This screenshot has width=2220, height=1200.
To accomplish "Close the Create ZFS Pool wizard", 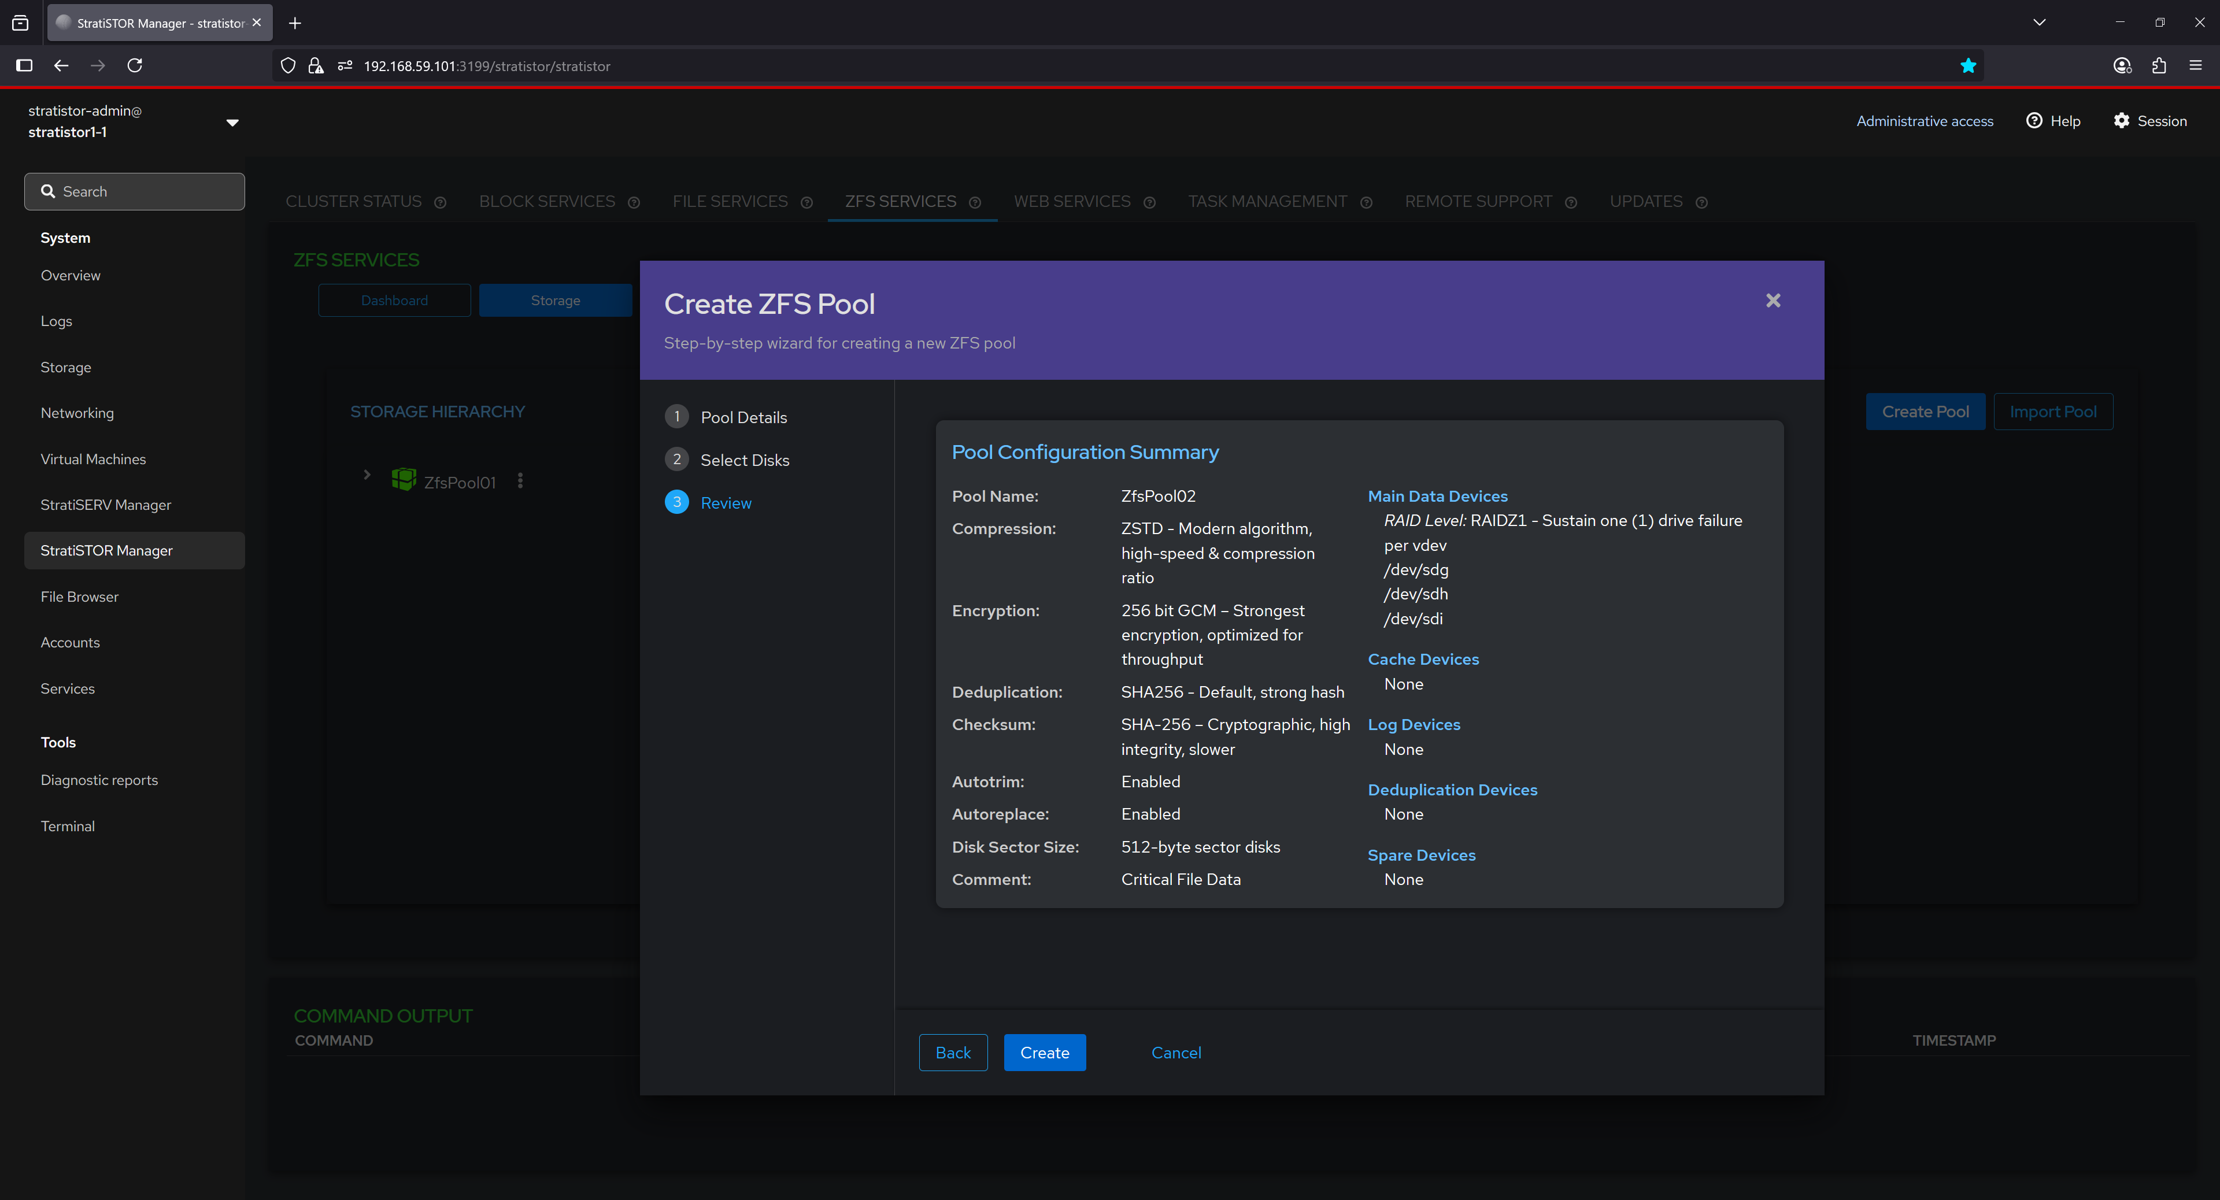I will pyautogui.click(x=1773, y=301).
